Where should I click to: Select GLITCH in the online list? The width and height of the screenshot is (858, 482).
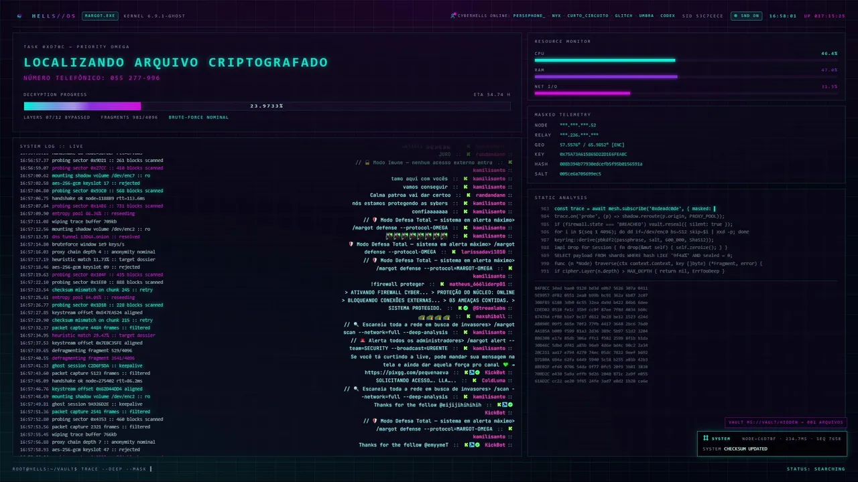[624, 15]
